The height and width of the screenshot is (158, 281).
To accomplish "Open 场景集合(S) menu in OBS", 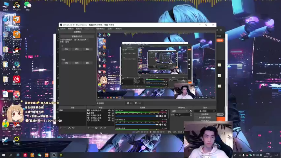I will (100, 29).
